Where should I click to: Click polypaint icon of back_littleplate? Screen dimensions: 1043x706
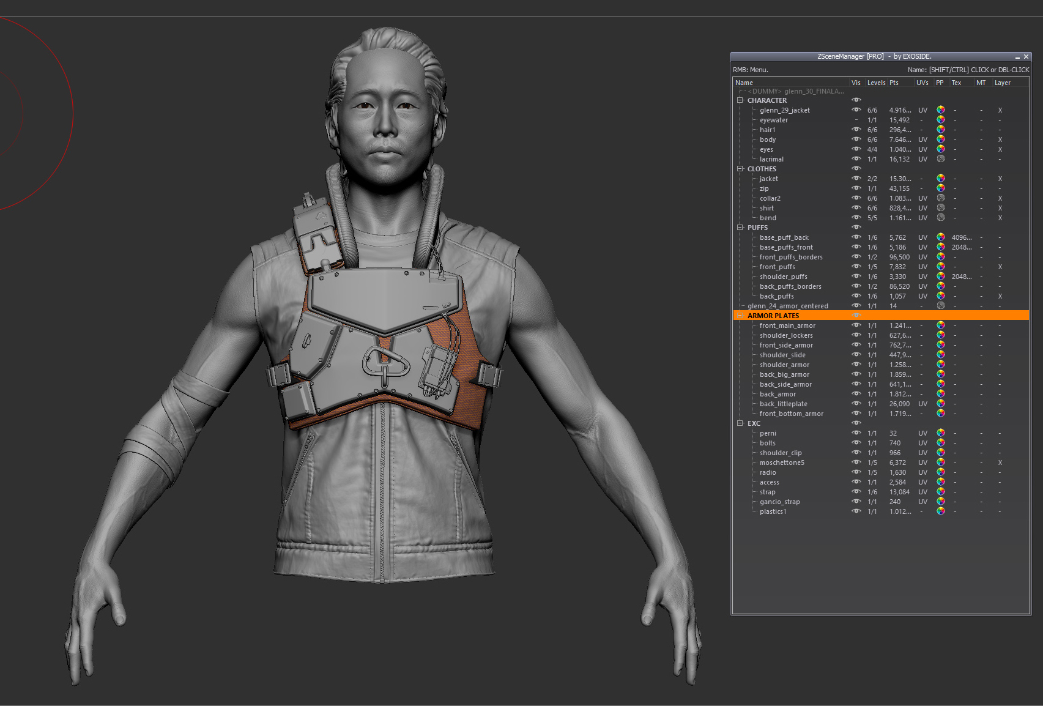941,404
